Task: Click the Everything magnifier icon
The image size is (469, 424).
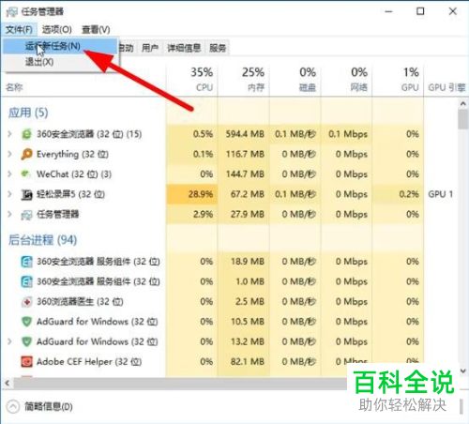Action: tap(26, 154)
